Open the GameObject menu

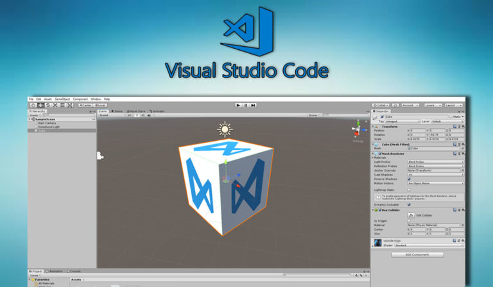pos(62,99)
